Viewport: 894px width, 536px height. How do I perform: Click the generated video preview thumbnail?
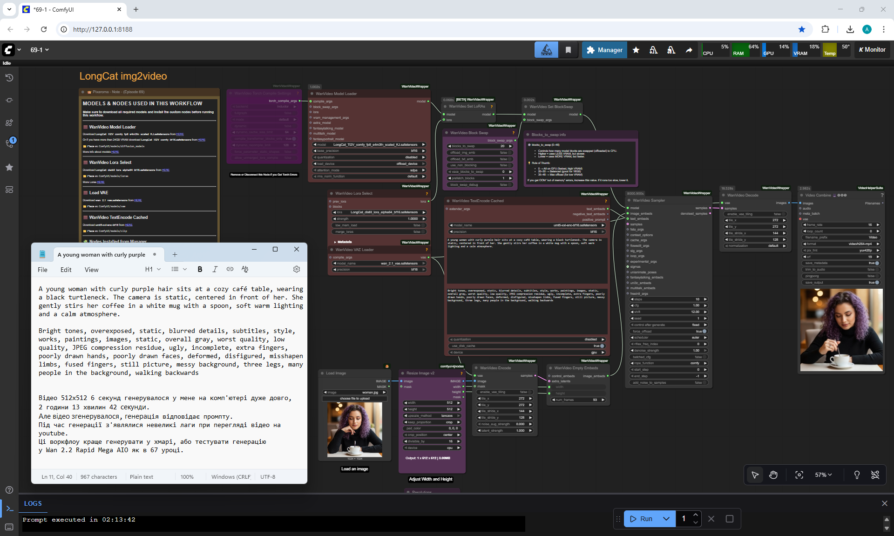pyautogui.click(x=841, y=330)
